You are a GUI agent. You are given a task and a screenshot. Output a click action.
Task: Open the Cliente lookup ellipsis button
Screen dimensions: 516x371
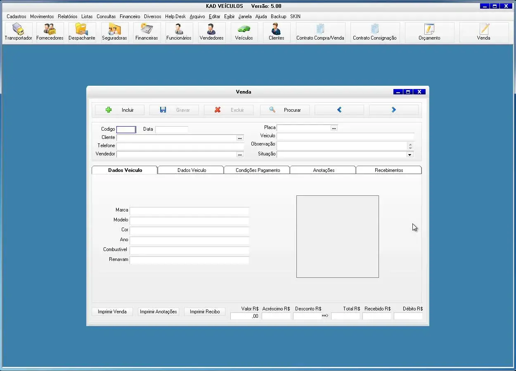coord(240,138)
